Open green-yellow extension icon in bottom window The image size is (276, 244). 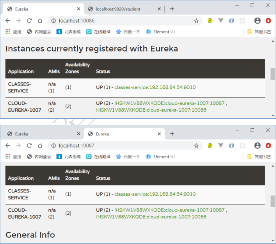coord(210,146)
